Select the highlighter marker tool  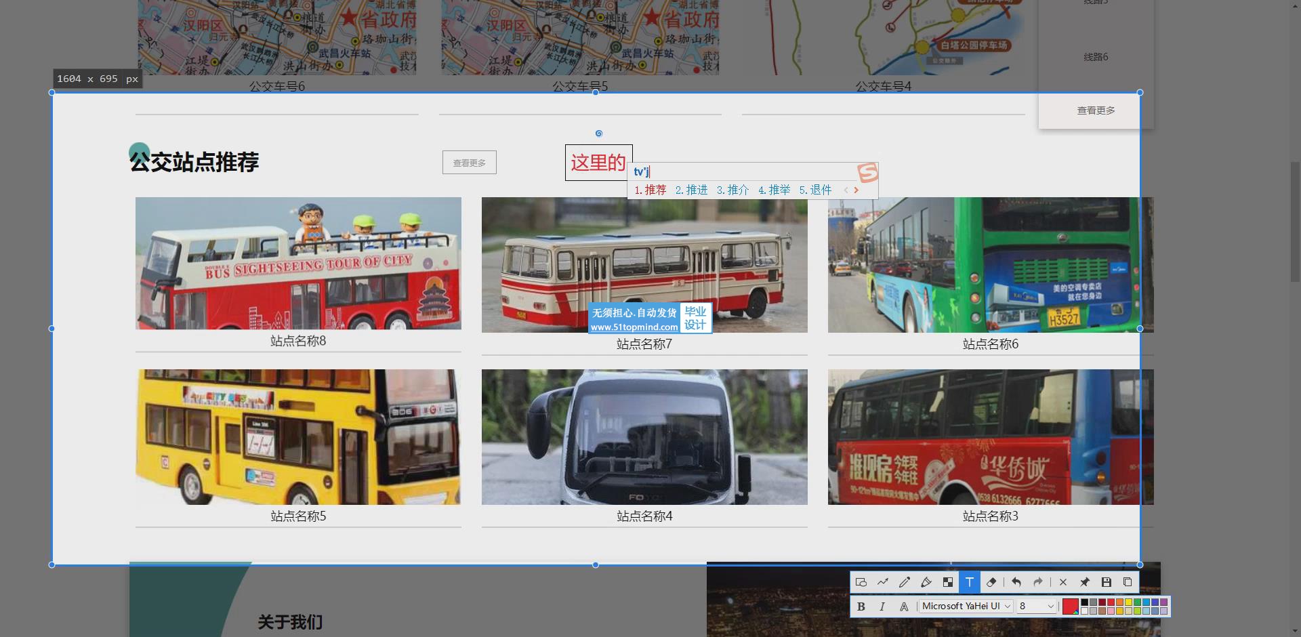[x=926, y=582]
